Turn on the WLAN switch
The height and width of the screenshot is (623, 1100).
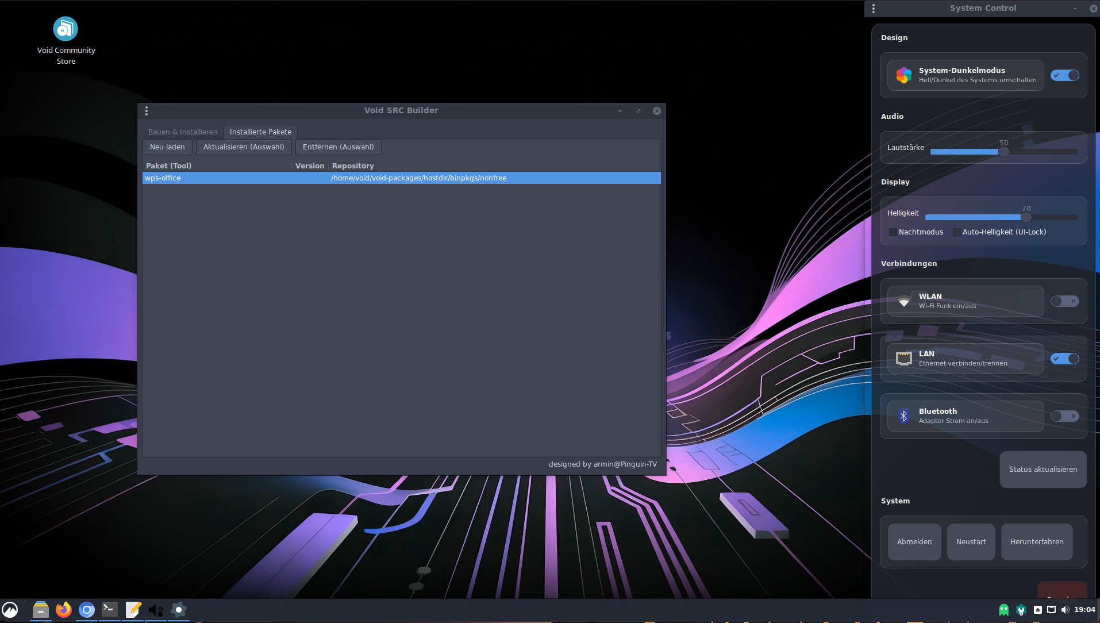tap(1064, 301)
